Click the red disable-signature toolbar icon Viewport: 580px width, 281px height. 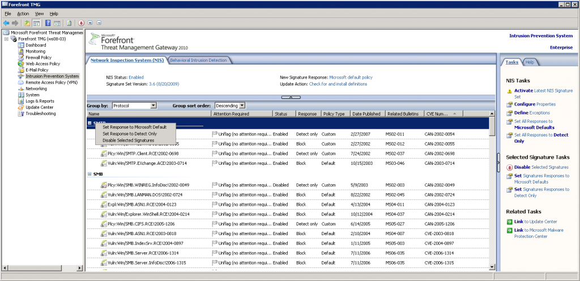82,23
